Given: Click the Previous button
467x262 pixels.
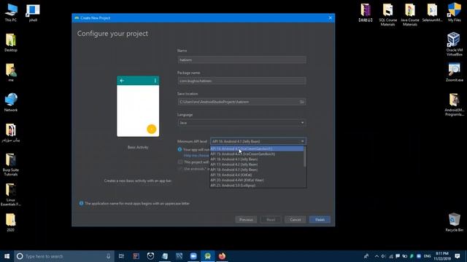Looking at the screenshot, I should pyautogui.click(x=246, y=220).
